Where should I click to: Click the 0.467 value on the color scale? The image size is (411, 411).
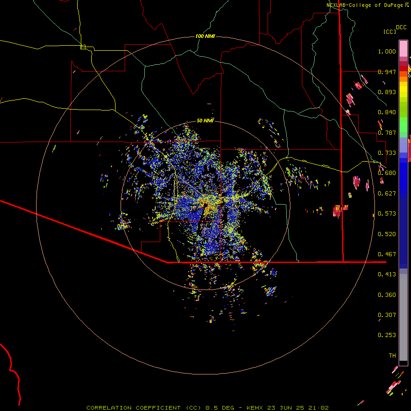[387, 254]
